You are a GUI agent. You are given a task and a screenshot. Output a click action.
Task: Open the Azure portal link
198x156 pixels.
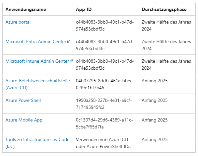click(18, 22)
